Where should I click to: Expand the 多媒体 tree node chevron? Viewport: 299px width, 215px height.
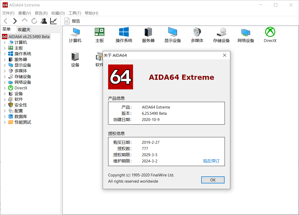5,71
